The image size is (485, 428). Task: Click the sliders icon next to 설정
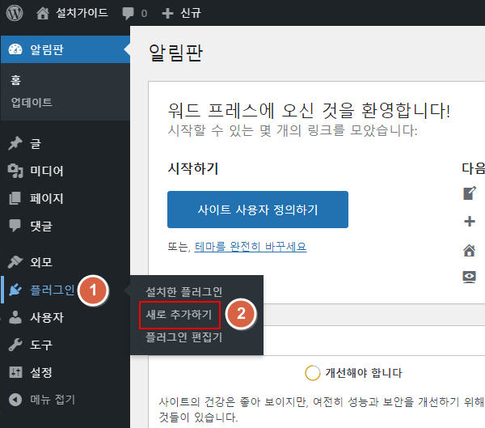coord(15,372)
